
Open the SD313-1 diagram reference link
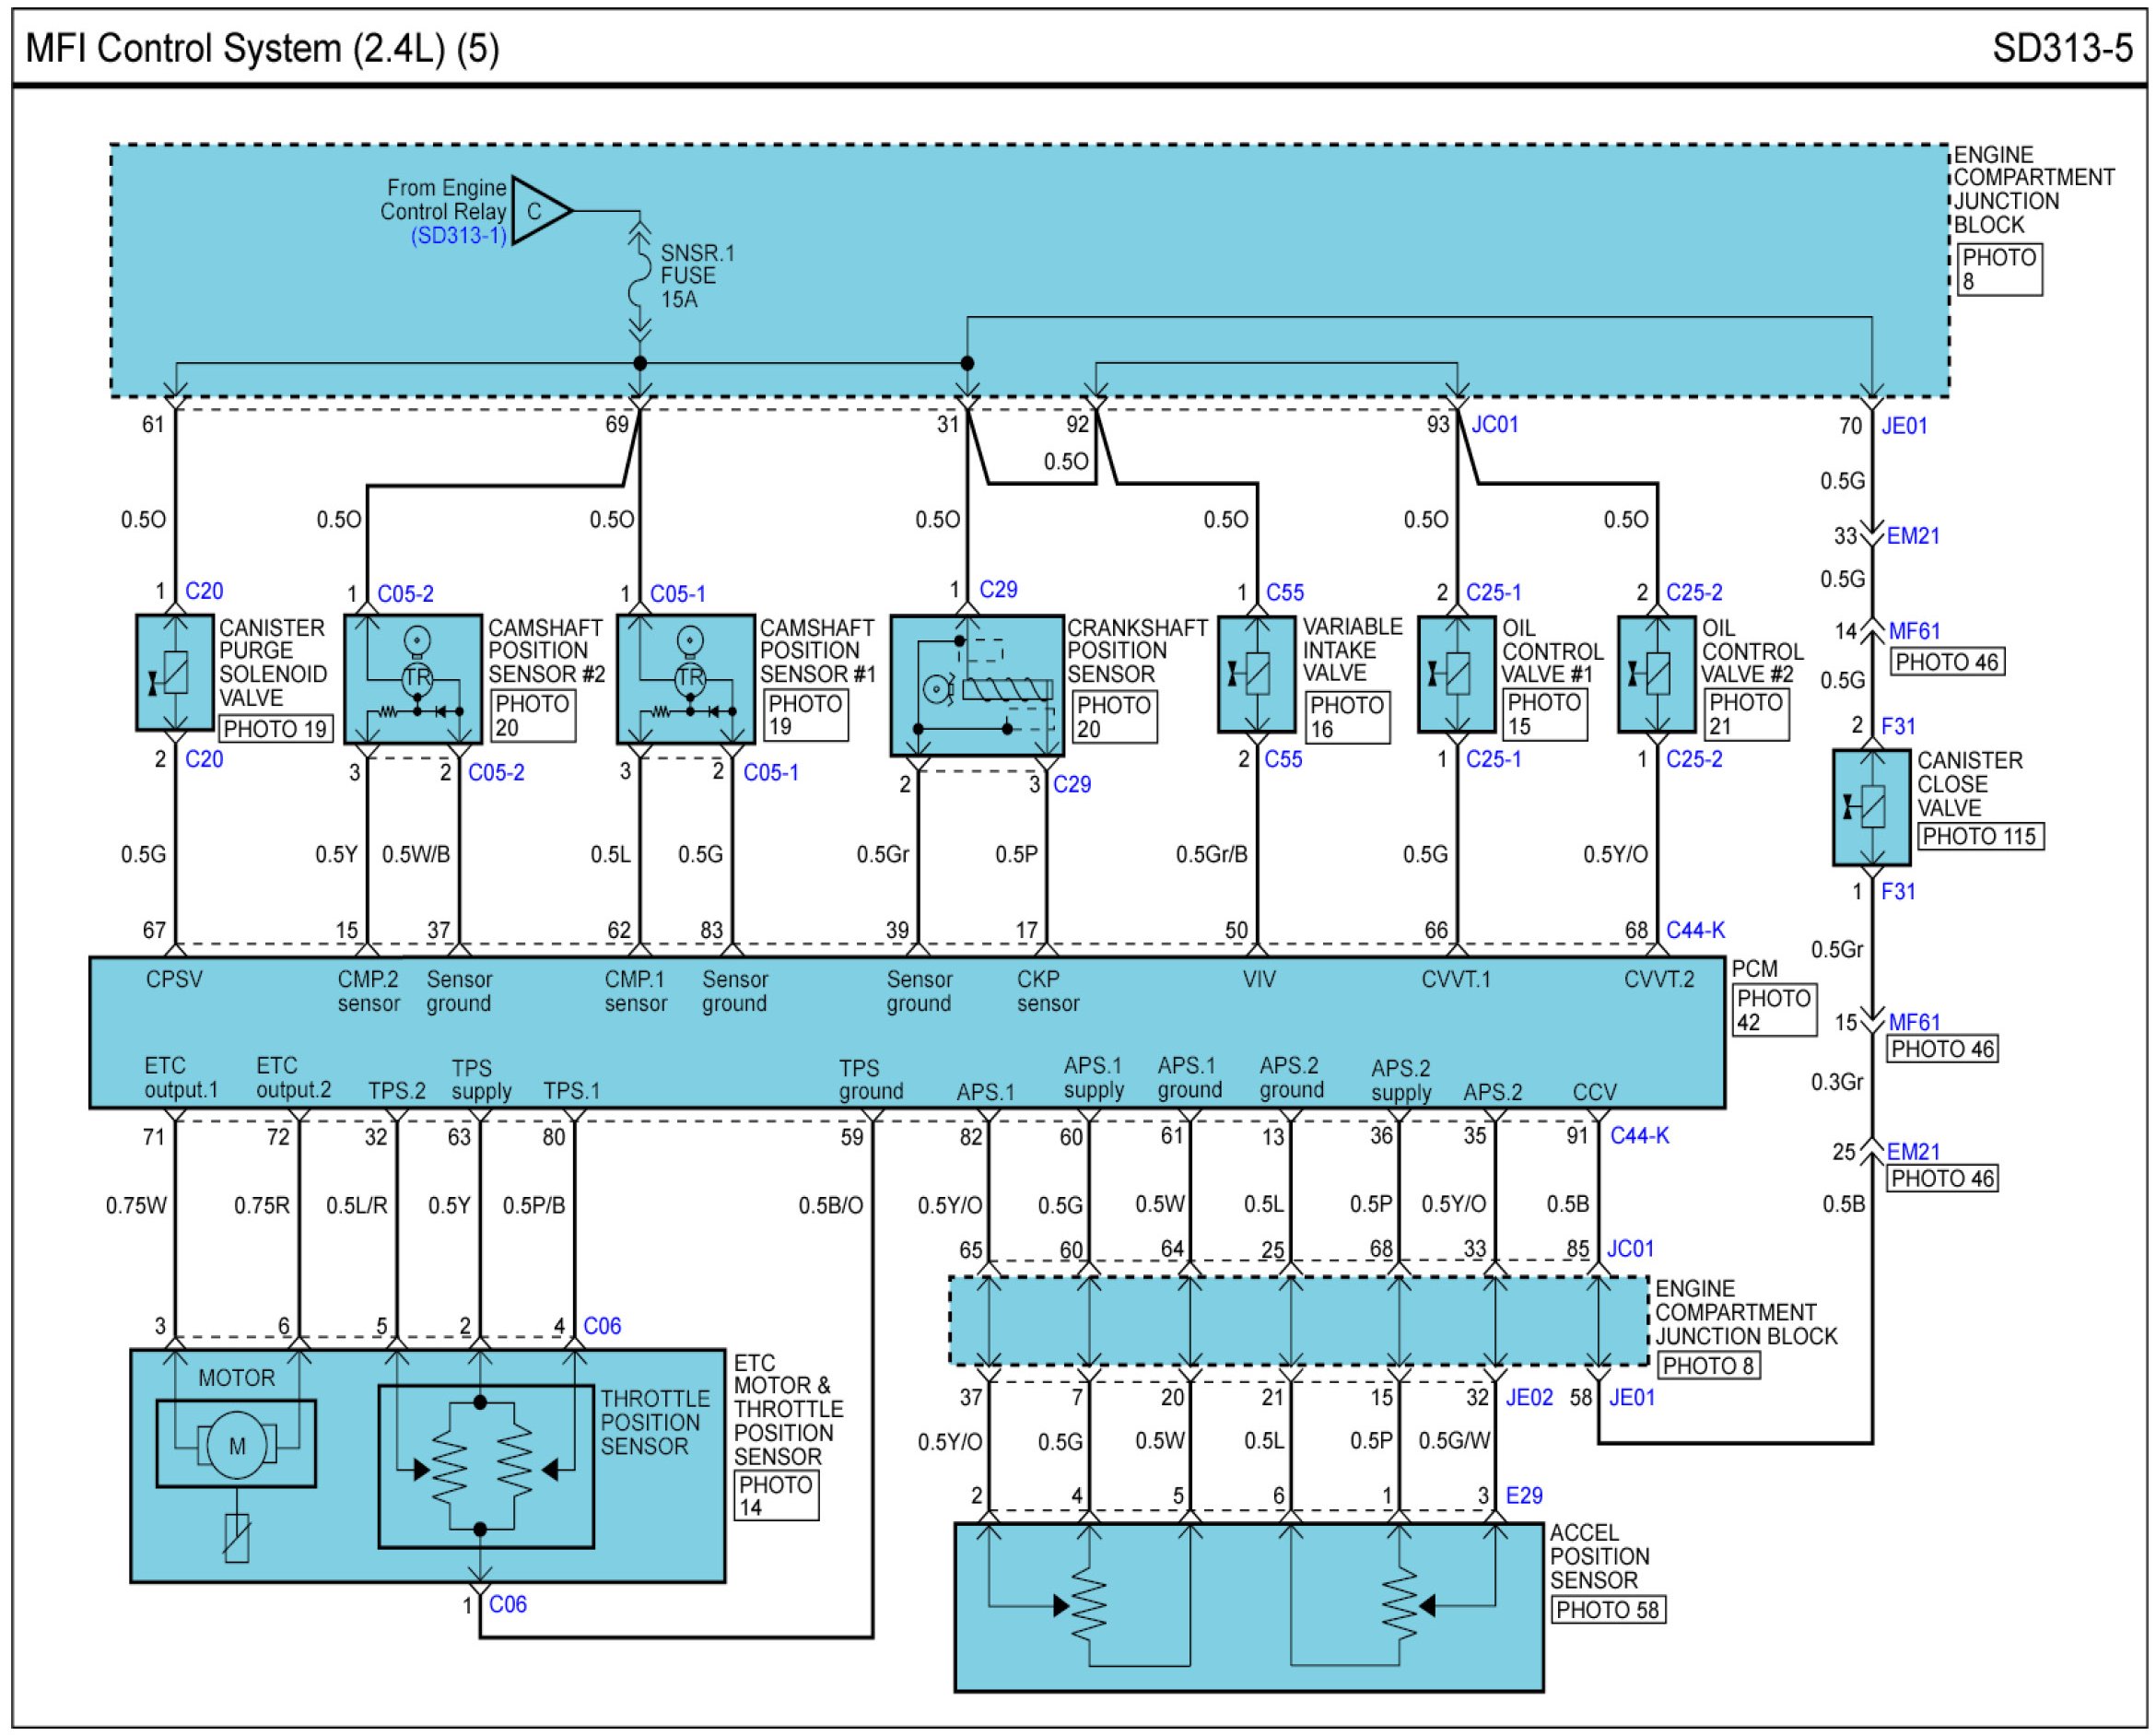pos(459,237)
